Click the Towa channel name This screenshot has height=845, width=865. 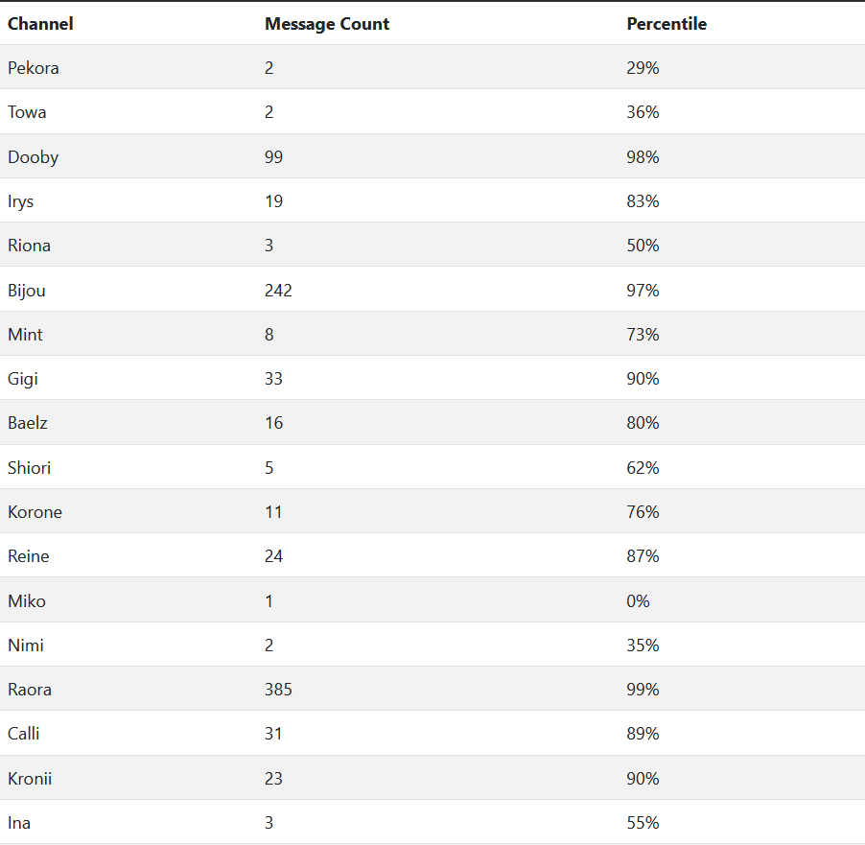pyautogui.click(x=27, y=112)
